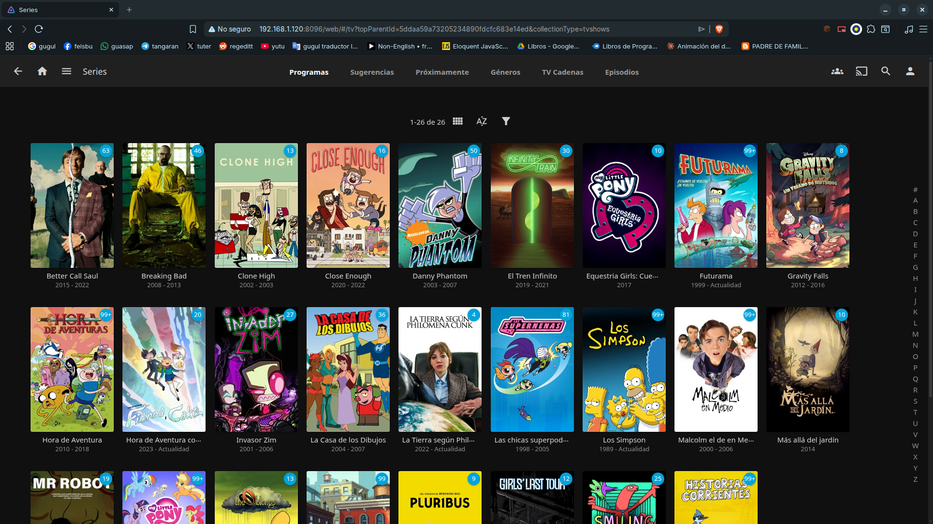
Task: Open the Futurama poster
Action: point(716,205)
